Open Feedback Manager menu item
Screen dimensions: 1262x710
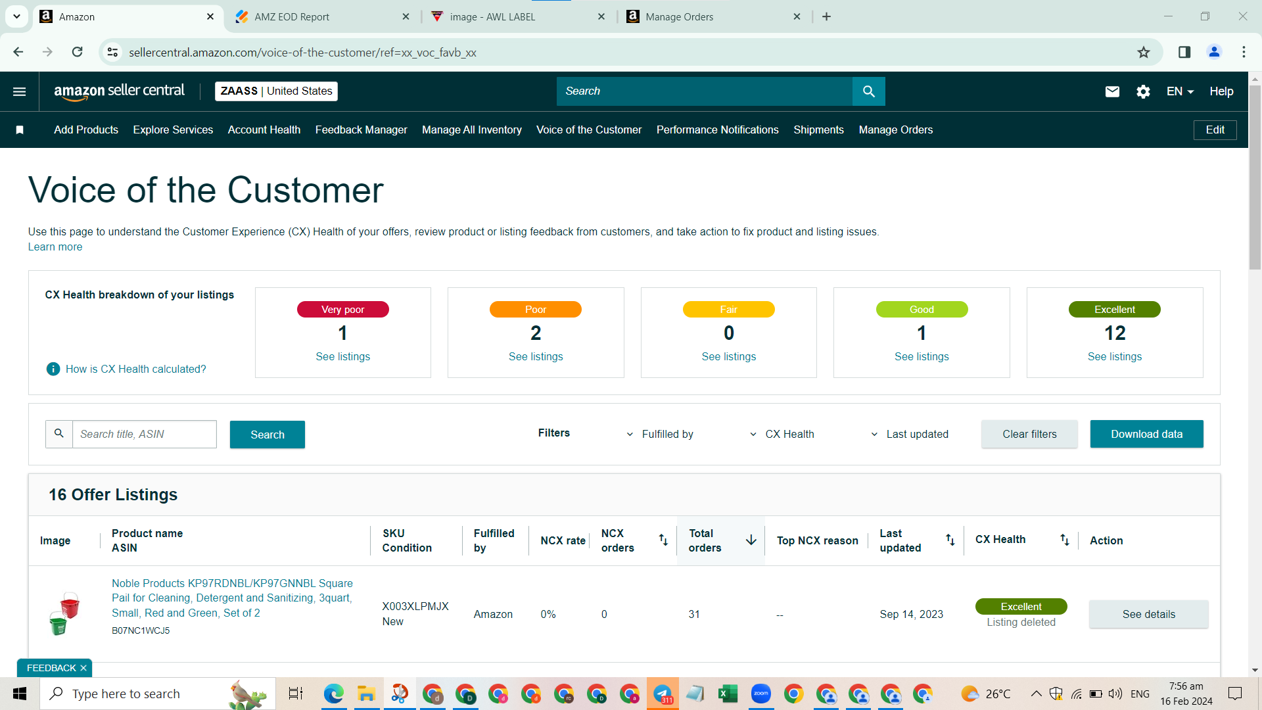click(361, 130)
